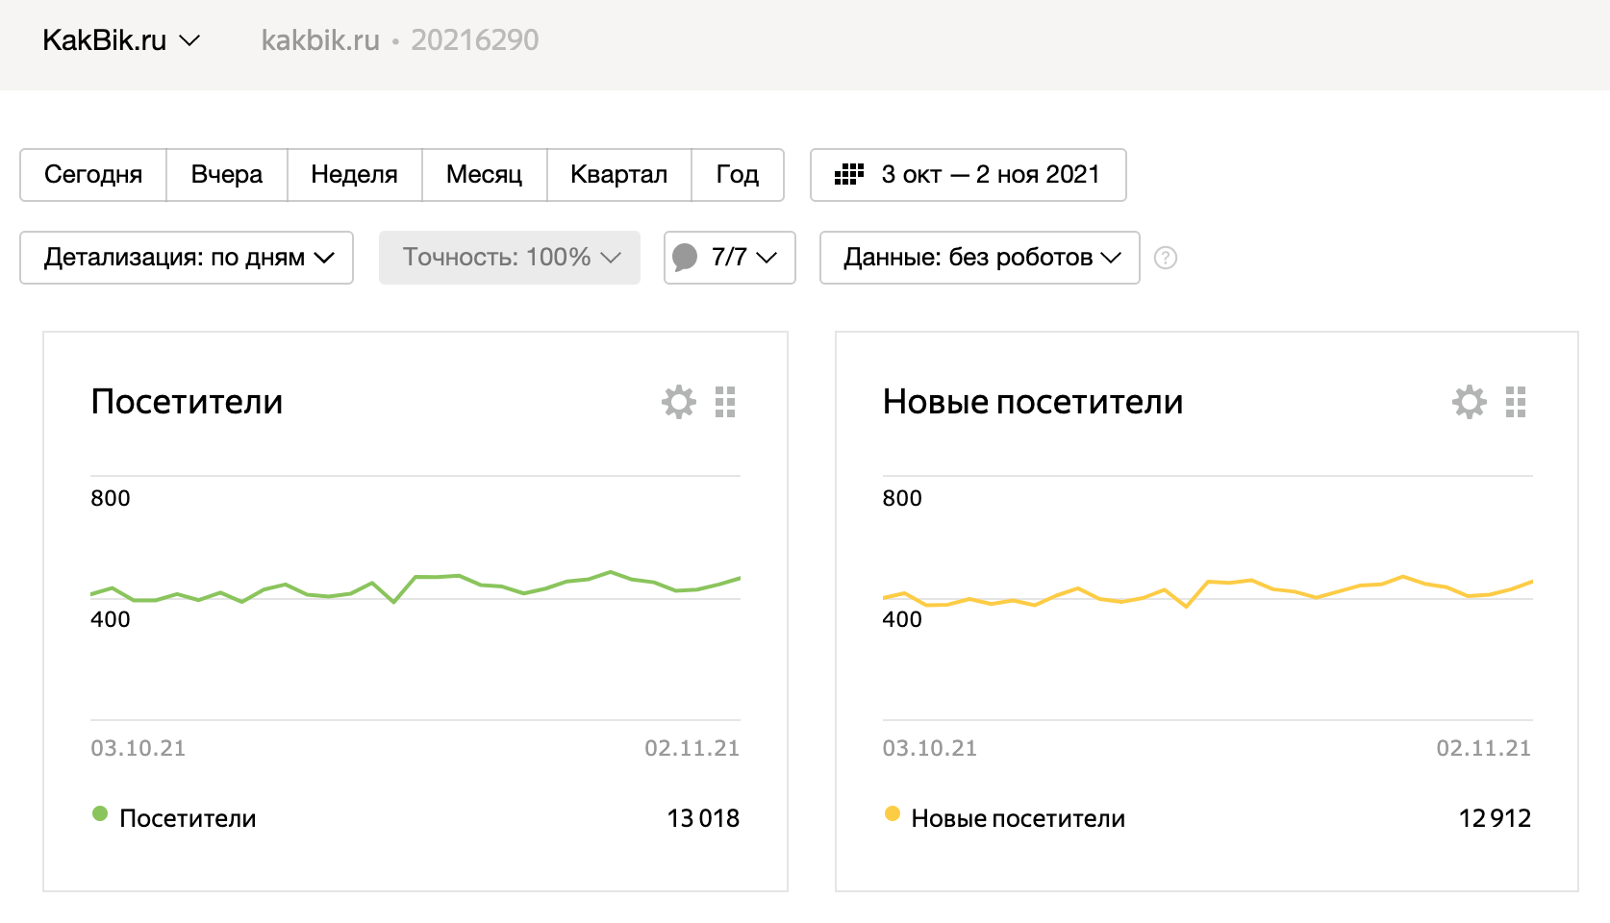Open Детализация: по дням dropdown
The image size is (1610, 923).
coord(187,258)
